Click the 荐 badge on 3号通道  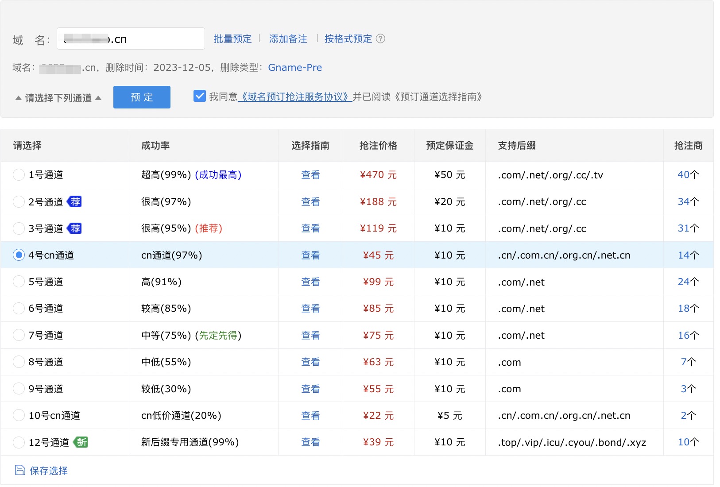click(x=74, y=228)
